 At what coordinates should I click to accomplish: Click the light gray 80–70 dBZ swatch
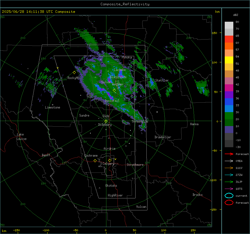pos(229,25)
